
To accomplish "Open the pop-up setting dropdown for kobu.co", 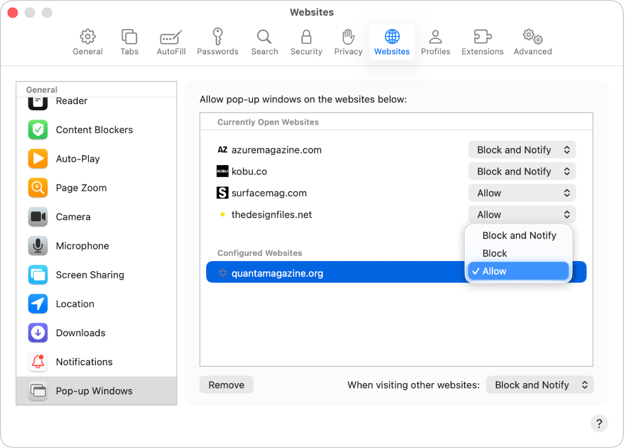I will point(521,171).
